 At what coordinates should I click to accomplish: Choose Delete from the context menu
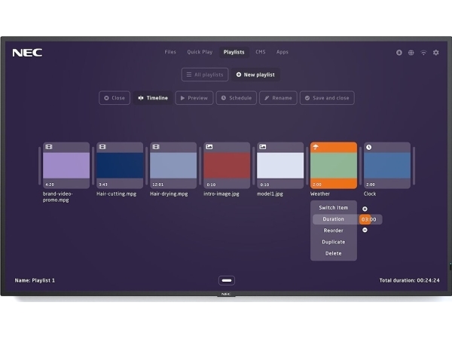tap(334, 253)
